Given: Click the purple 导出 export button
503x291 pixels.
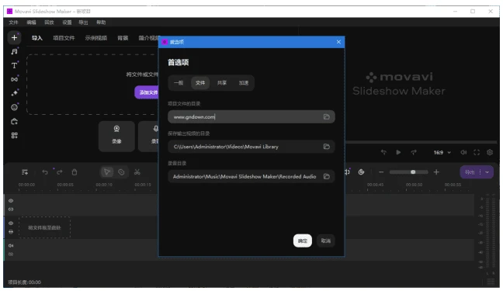Looking at the screenshot, I should (x=470, y=172).
